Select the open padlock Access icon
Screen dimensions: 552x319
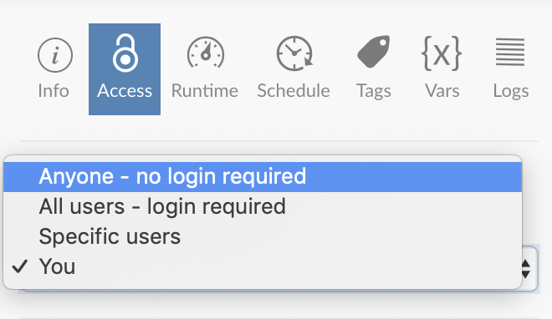click(x=125, y=53)
